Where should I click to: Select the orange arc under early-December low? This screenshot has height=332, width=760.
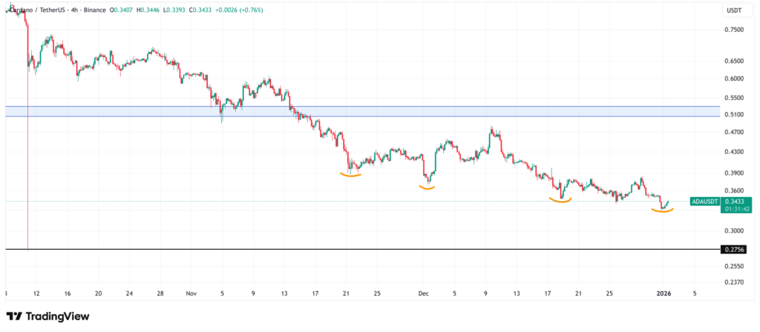(427, 187)
